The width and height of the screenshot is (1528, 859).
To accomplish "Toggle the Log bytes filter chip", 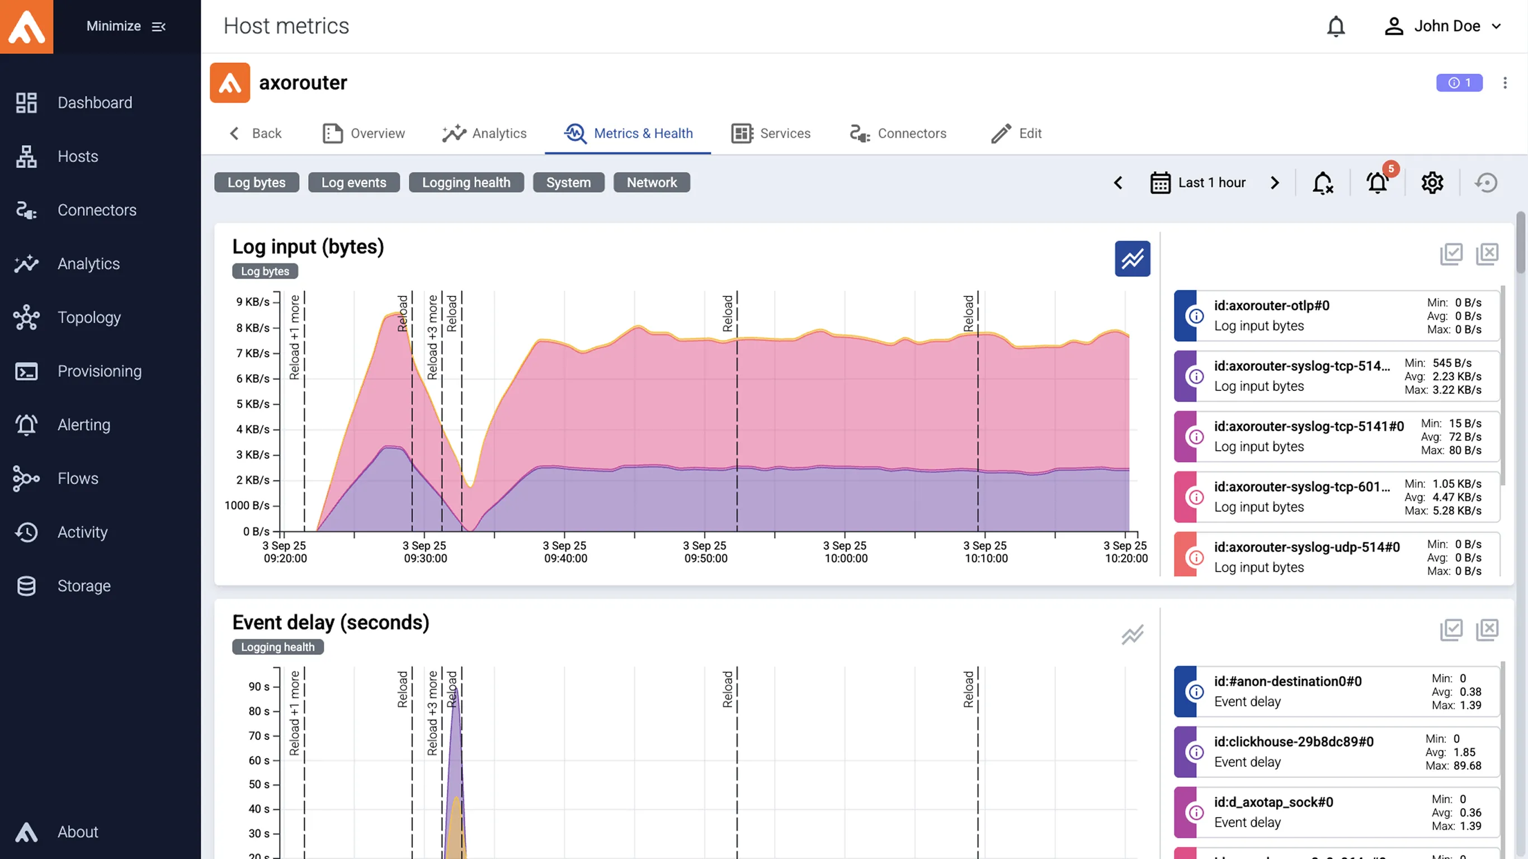I will 257,183.
